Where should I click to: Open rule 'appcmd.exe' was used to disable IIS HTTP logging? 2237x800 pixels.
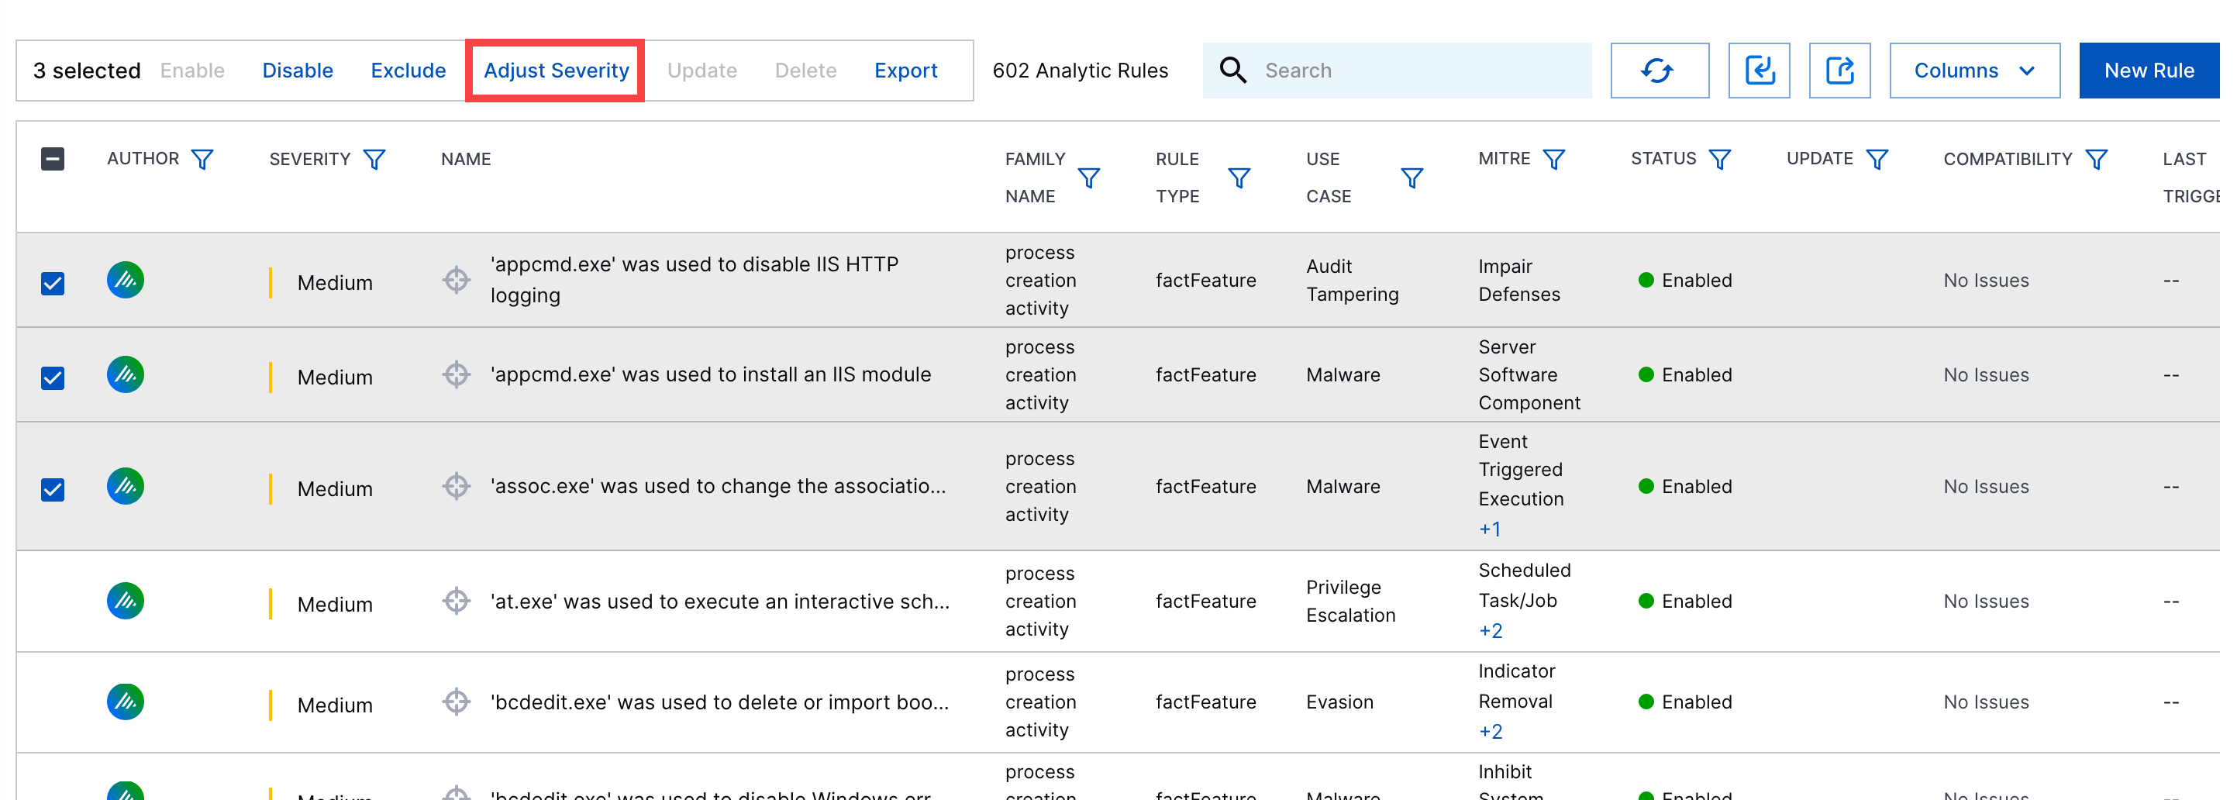coord(695,280)
